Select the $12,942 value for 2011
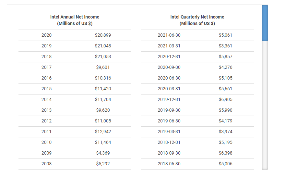297x177 pixels. coord(103,132)
